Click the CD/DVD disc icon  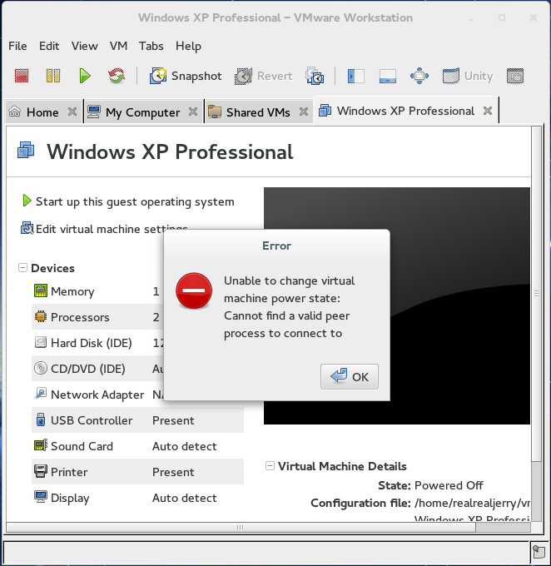41,368
